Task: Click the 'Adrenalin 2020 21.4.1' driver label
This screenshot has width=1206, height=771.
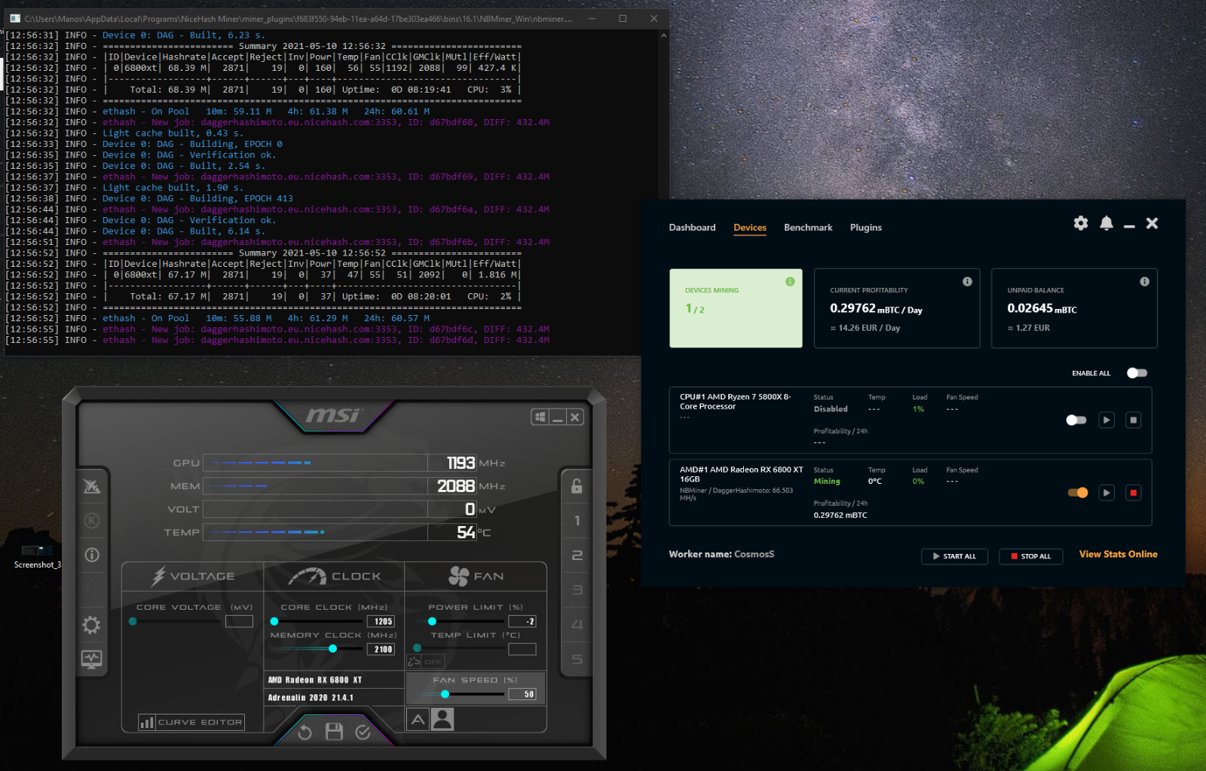Action: [311, 698]
